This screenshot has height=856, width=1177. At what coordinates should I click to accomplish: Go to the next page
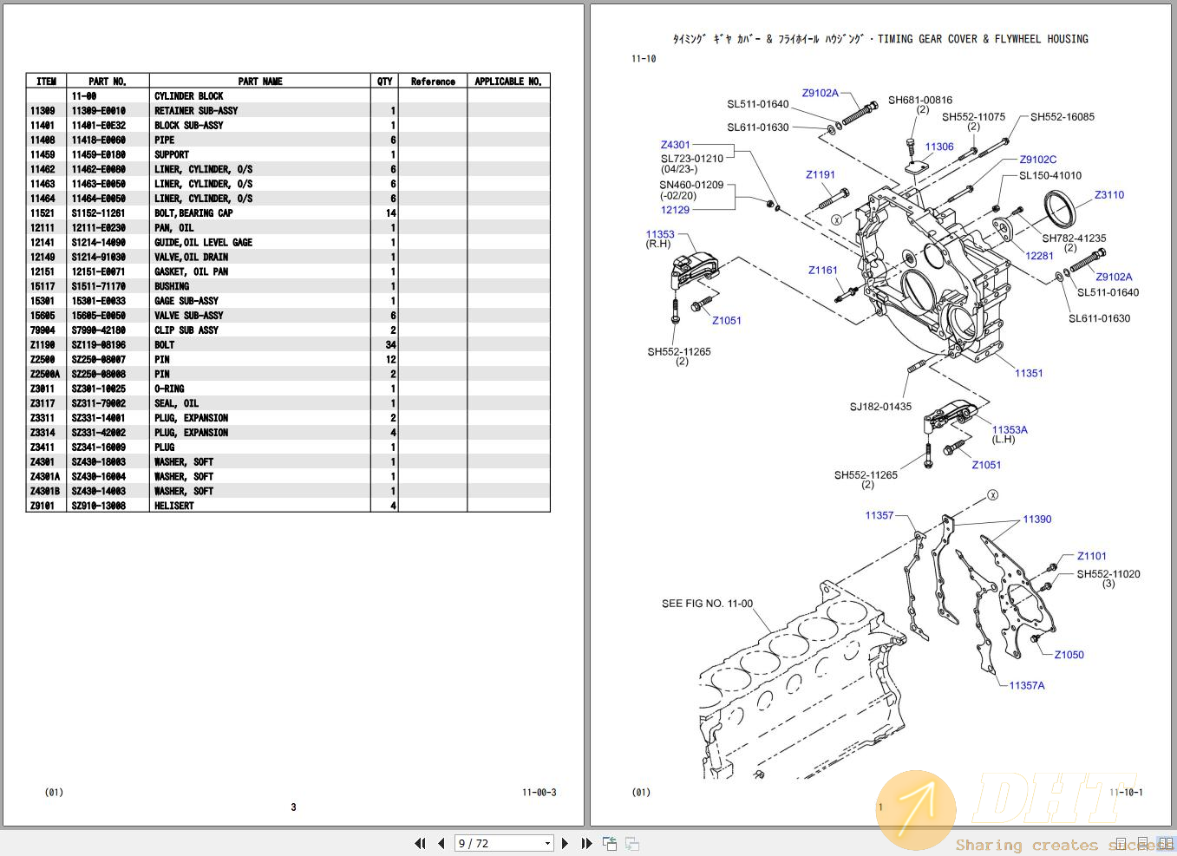566,843
